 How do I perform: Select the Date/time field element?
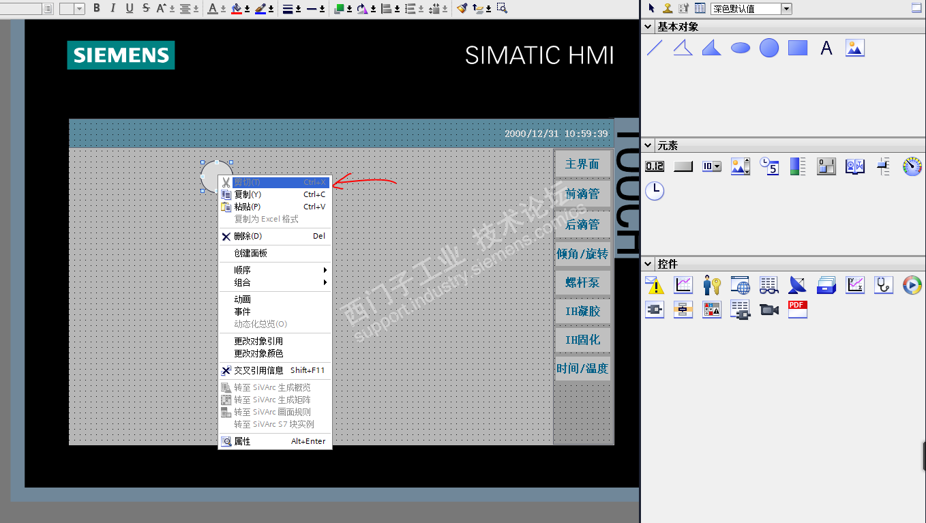pyautogui.click(x=769, y=166)
